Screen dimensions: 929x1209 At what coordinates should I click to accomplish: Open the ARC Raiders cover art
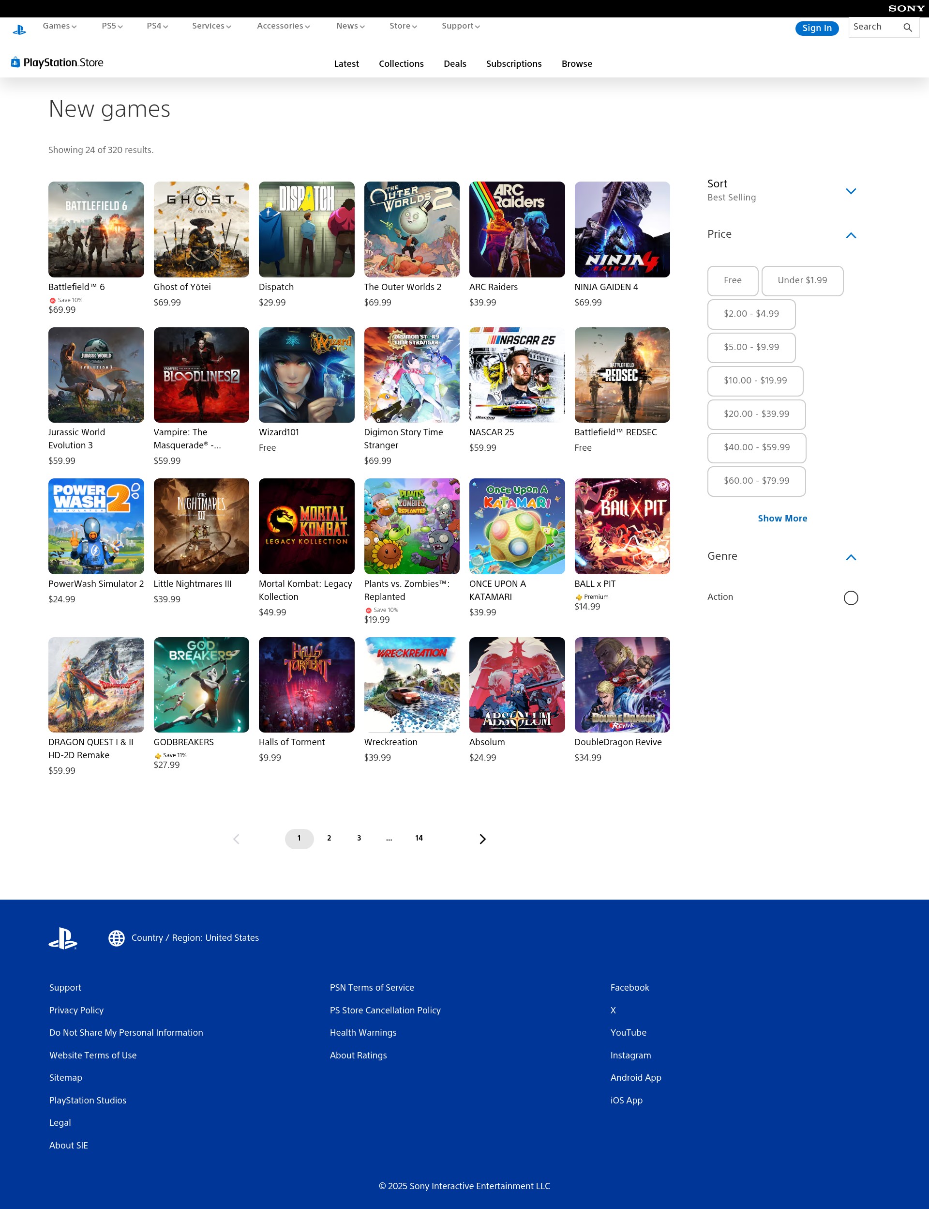[x=517, y=229]
